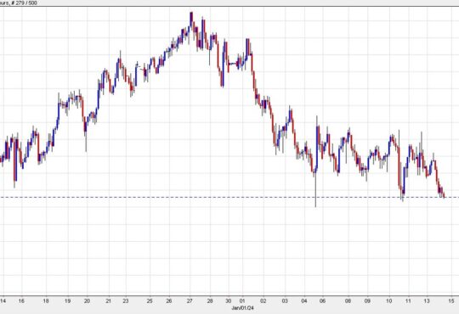Image resolution: width=459 pixels, height=314 pixels.
Task: Click the '23' date axis label
Action: pos(126,300)
